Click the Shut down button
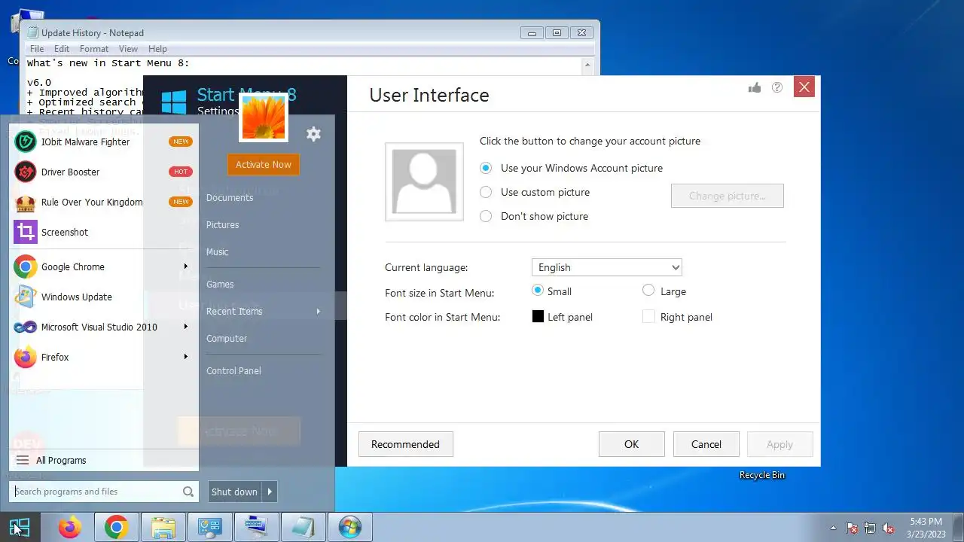 pos(235,492)
